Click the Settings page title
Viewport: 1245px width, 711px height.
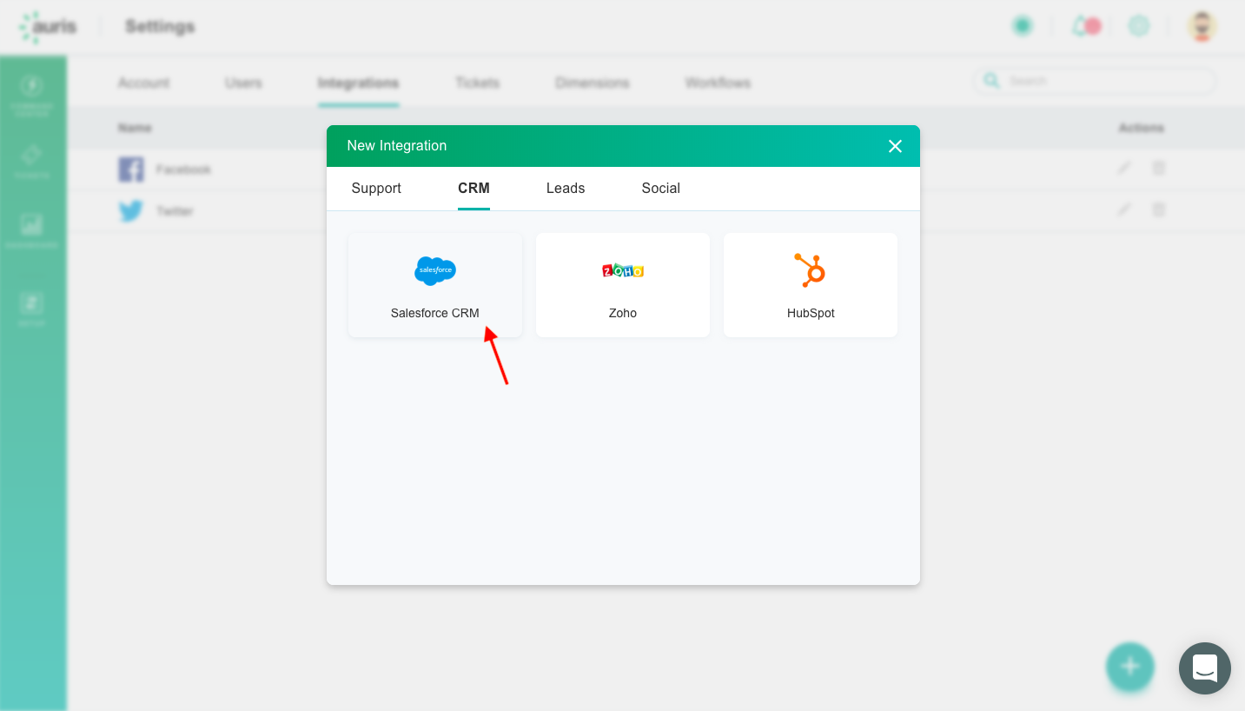click(x=160, y=26)
